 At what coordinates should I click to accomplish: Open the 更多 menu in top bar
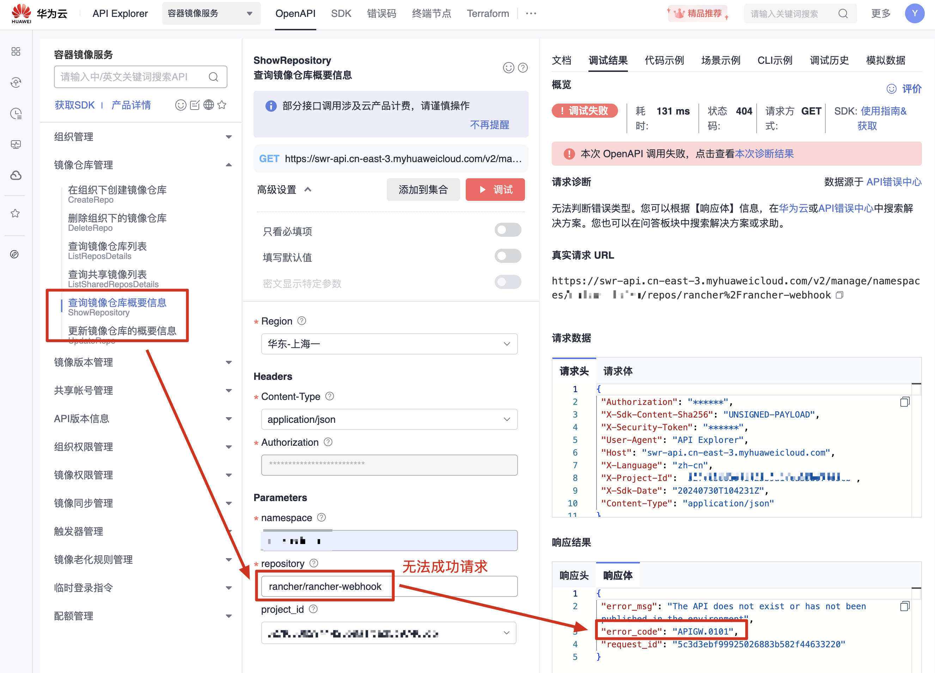[881, 14]
